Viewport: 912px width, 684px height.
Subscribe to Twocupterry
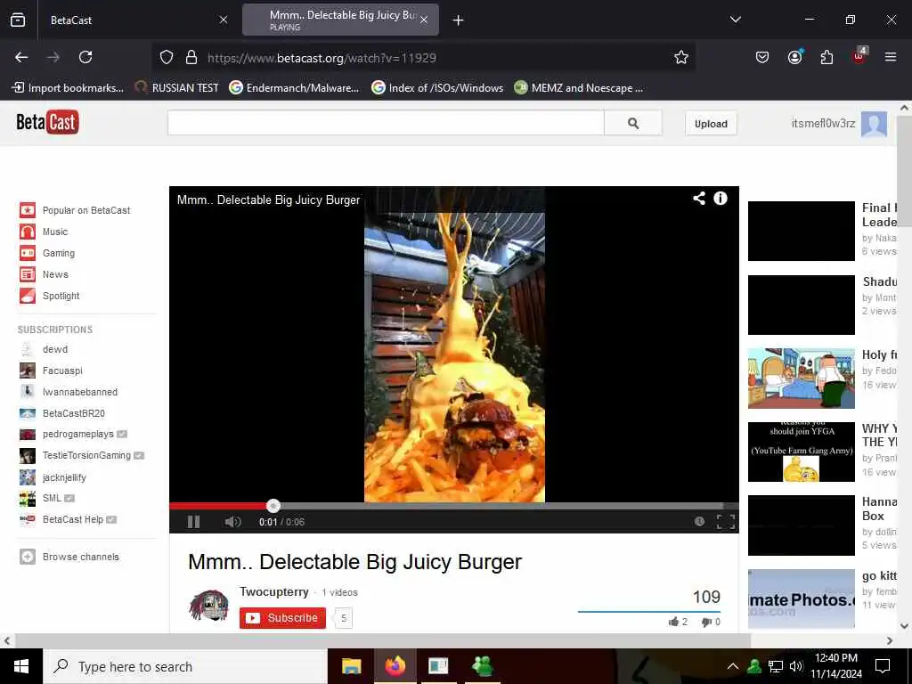(282, 618)
